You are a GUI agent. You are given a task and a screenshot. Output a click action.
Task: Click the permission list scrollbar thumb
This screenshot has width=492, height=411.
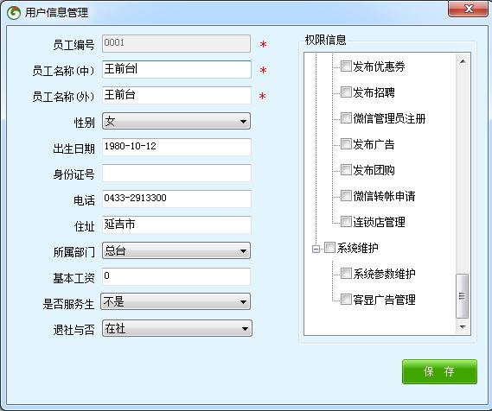pyautogui.click(x=463, y=296)
